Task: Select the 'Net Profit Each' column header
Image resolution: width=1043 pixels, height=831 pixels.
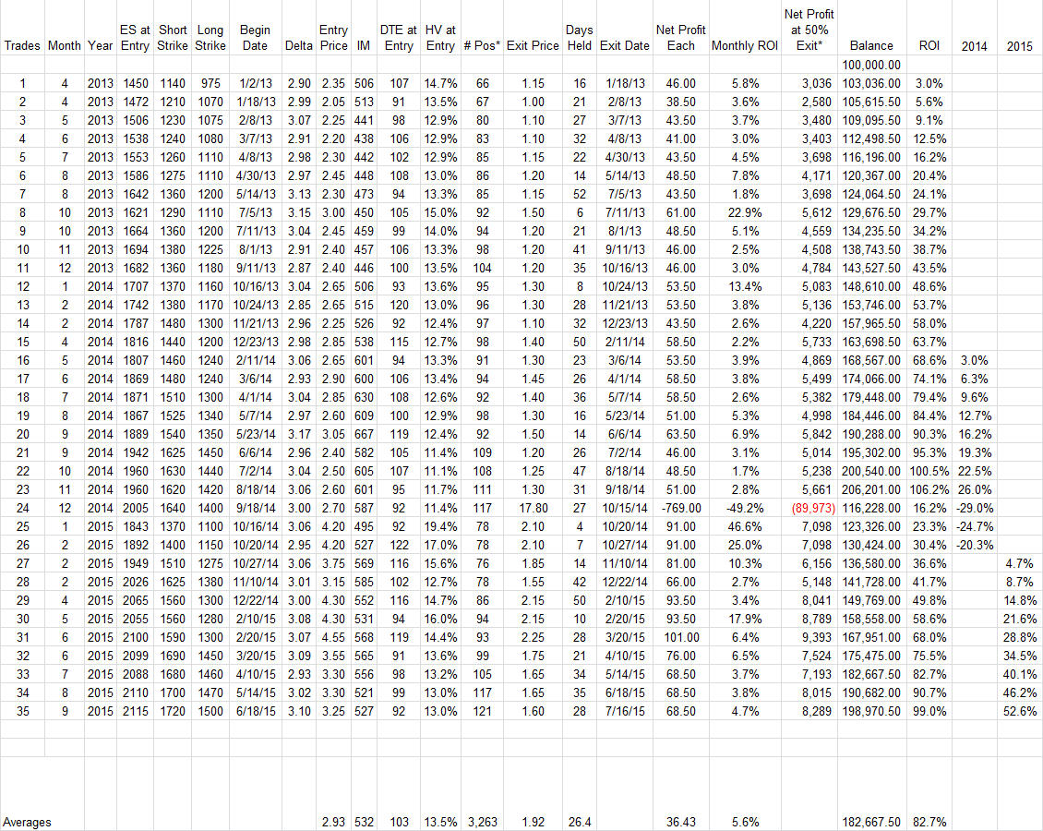Action: click(x=680, y=37)
